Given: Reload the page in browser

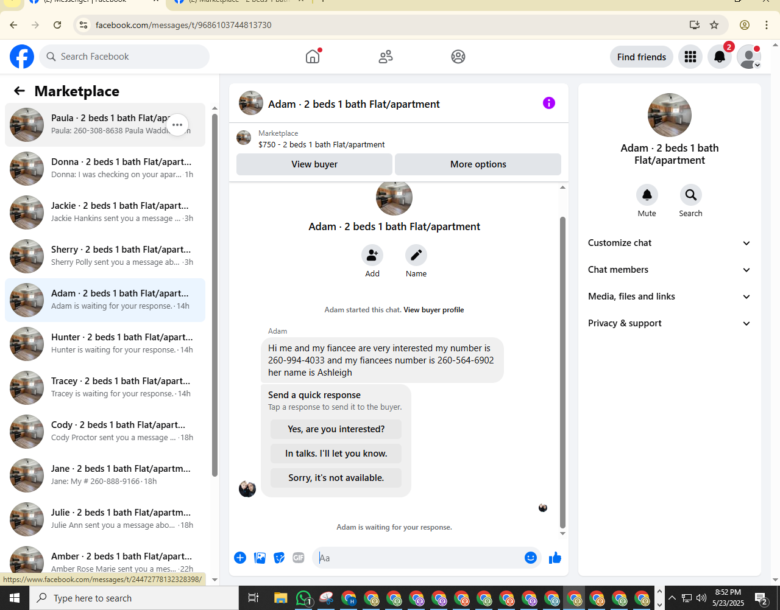Looking at the screenshot, I should pyautogui.click(x=57, y=25).
